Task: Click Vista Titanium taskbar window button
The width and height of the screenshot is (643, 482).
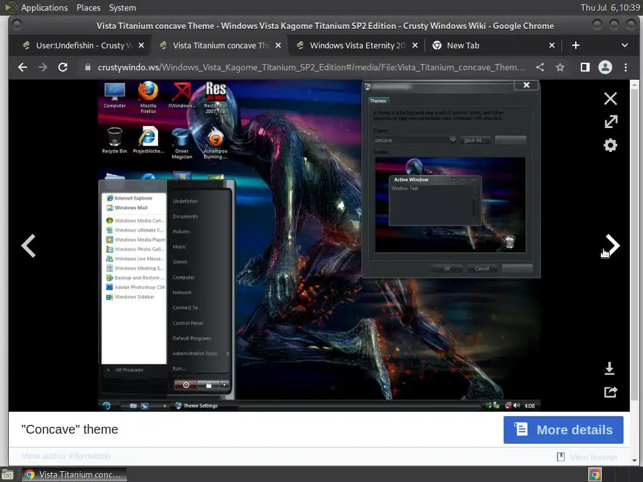Action: [74, 475]
